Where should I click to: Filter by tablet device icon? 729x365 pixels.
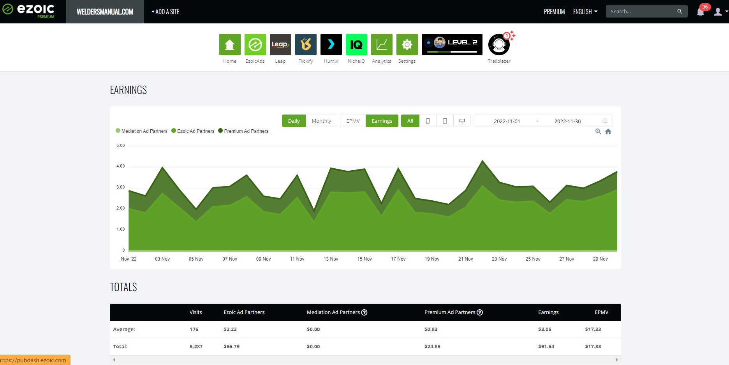point(445,121)
